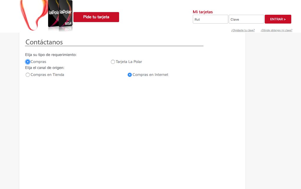This screenshot has width=301, height=189.
Task: Click 'Elija su tipo de requerimiento:' text
Action: (51, 55)
